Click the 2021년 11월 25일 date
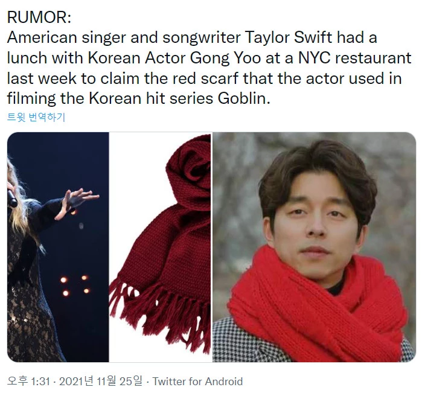The width and height of the screenshot is (425, 393). point(101,382)
